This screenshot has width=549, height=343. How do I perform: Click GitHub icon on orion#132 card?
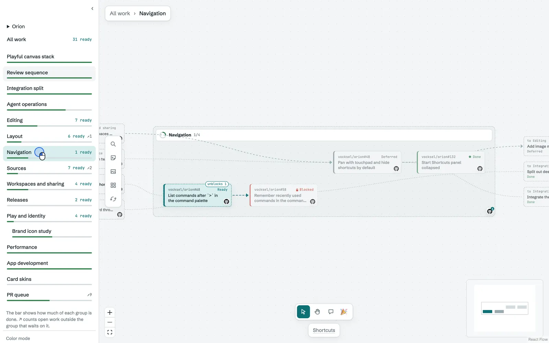click(480, 169)
